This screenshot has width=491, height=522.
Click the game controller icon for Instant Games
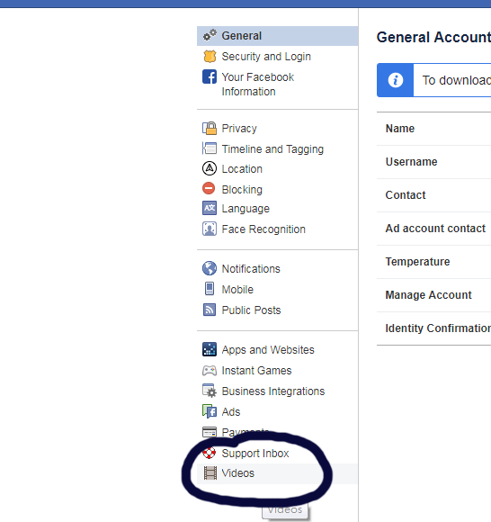pyautogui.click(x=210, y=370)
